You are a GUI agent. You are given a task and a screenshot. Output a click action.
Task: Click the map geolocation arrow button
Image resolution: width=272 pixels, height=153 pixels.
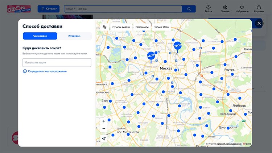104,138
